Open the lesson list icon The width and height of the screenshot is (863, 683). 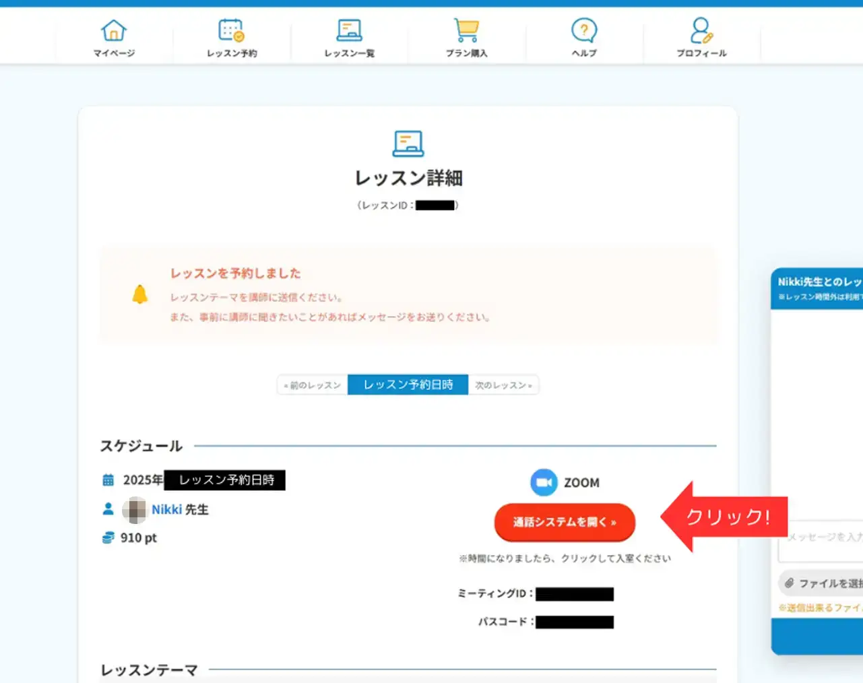(x=349, y=31)
